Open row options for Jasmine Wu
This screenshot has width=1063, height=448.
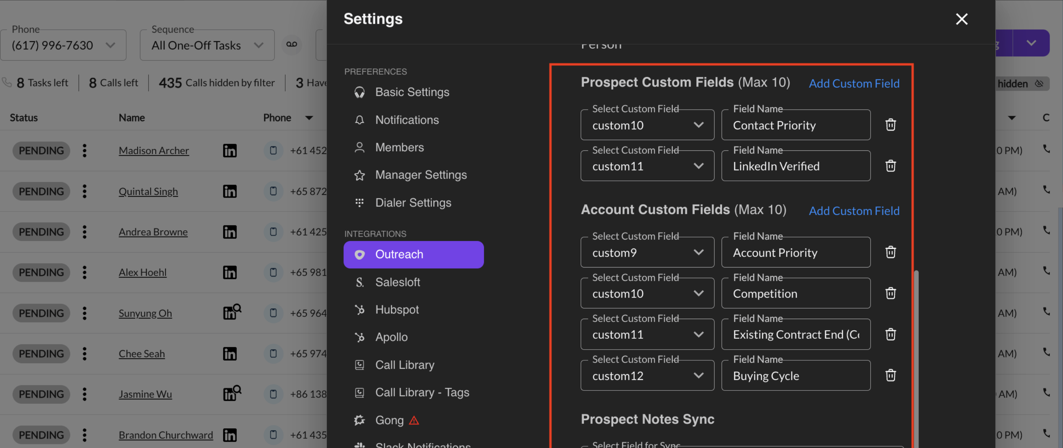(85, 395)
